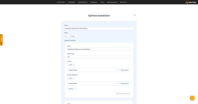Open the geöffnet condition dropdown

click(x=72, y=89)
